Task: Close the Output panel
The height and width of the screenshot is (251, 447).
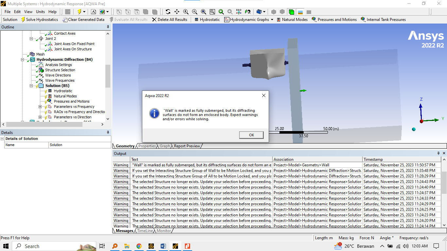Action: [444, 153]
